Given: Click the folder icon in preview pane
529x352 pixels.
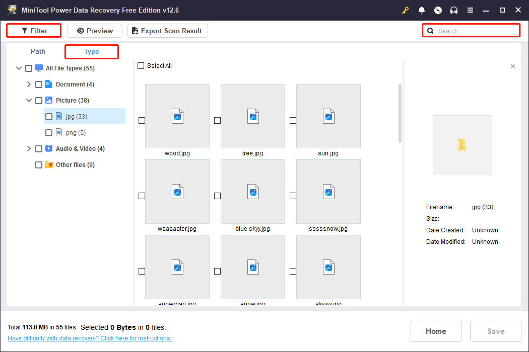Looking at the screenshot, I should pyautogui.click(x=462, y=145).
